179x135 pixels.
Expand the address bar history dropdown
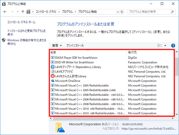point(118,12)
